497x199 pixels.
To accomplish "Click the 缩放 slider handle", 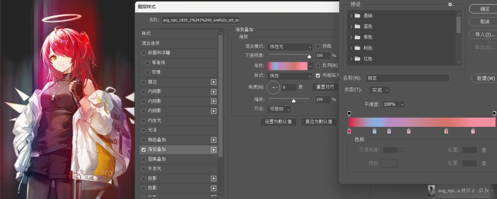I will click(294, 101).
